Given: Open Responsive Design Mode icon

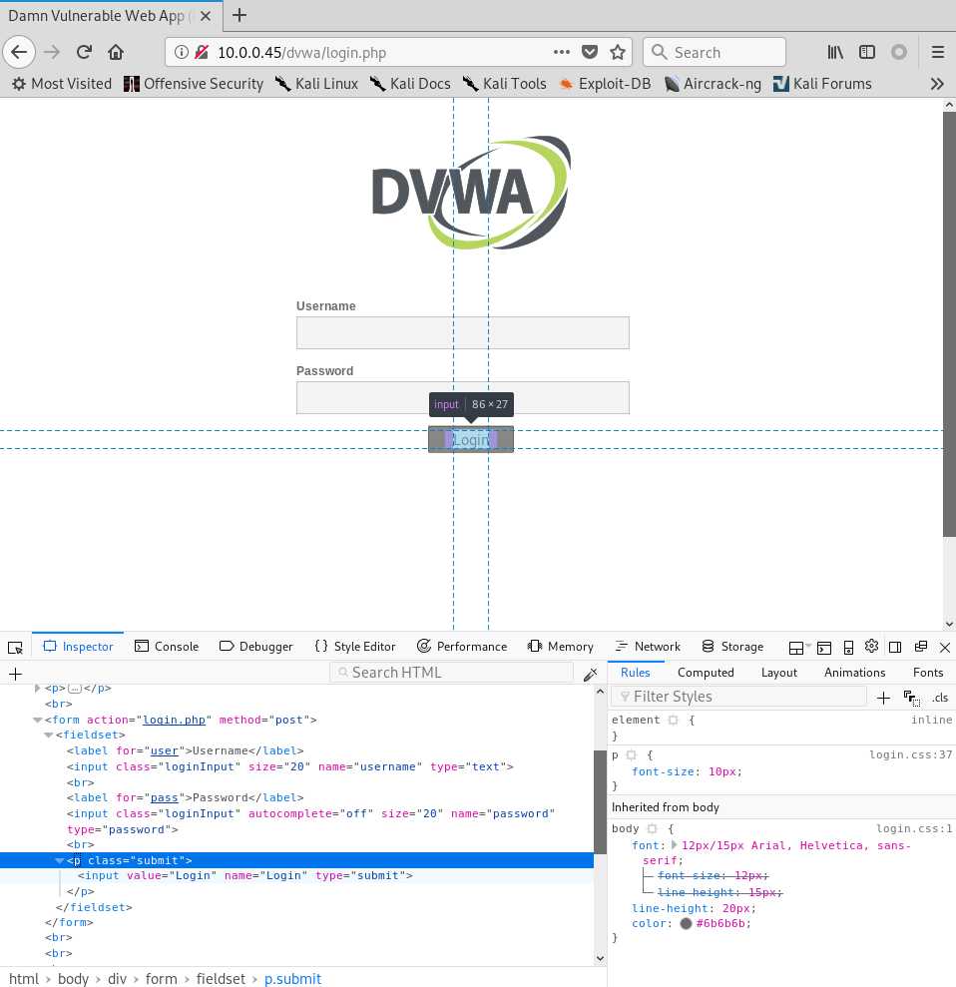Looking at the screenshot, I should coord(848,647).
